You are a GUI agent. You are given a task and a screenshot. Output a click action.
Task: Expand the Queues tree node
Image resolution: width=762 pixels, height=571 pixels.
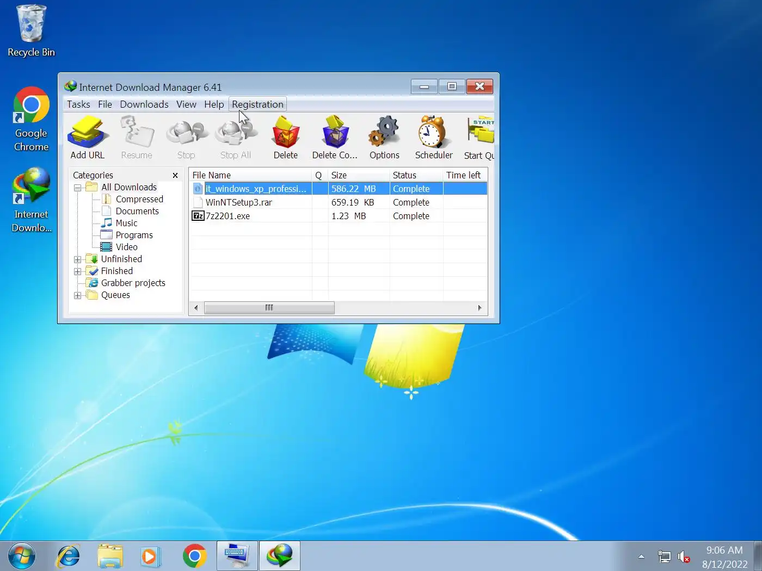[78, 295]
